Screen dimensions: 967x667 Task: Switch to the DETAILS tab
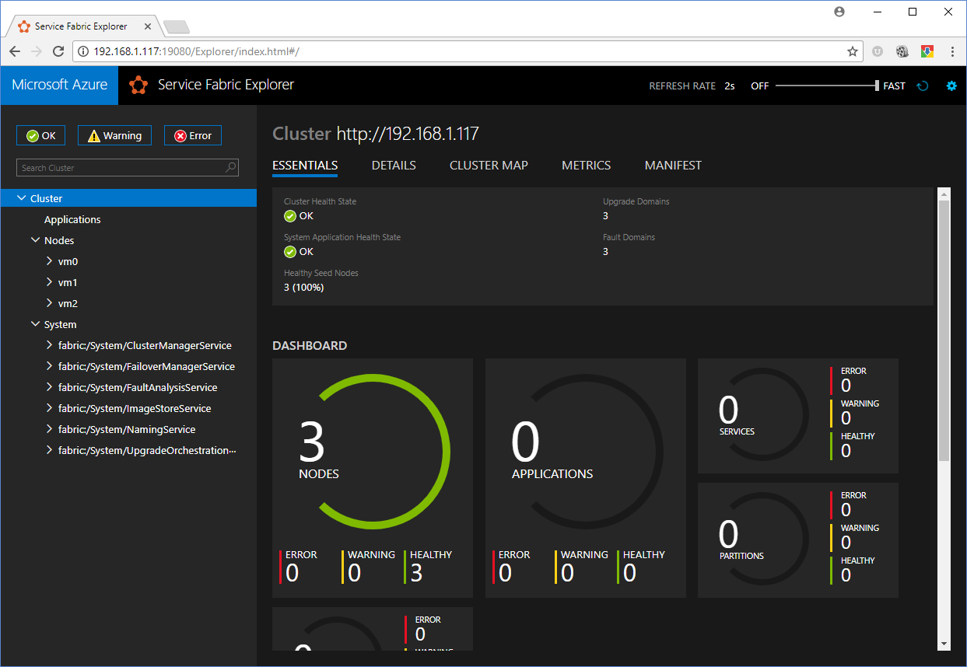pyautogui.click(x=394, y=166)
